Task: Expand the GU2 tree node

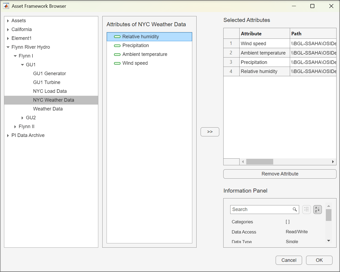Action: [22, 118]
